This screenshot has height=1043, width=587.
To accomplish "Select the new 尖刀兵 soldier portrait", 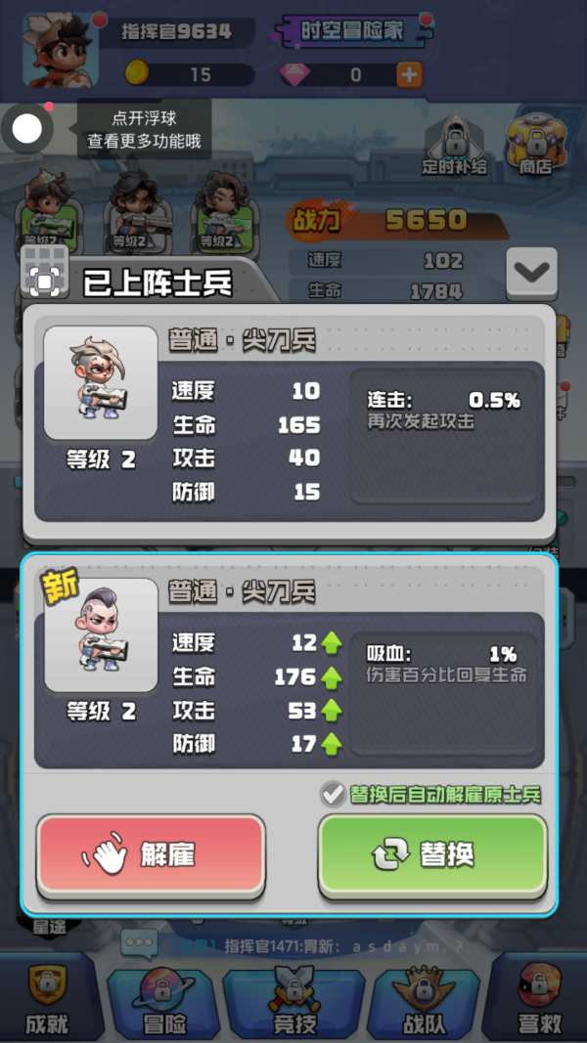I will coord(101,635).
